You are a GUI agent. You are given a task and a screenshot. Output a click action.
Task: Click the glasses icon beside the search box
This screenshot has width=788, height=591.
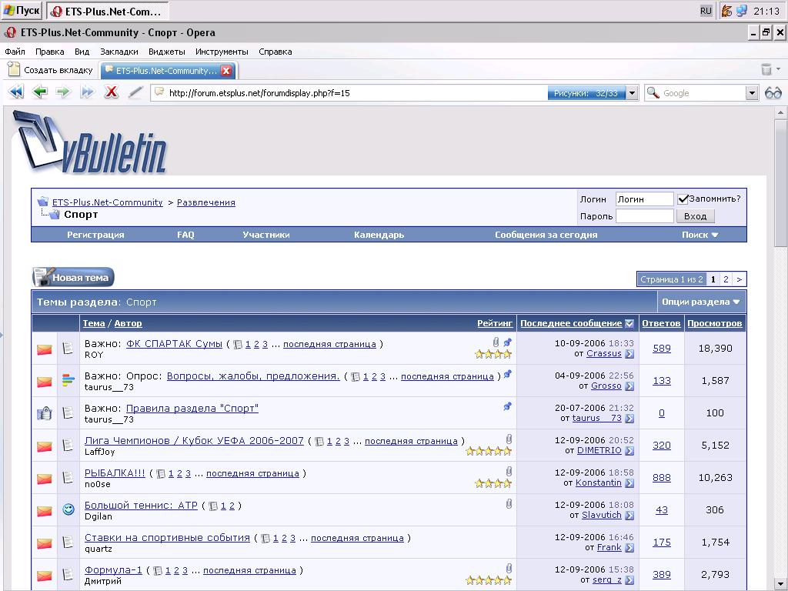(773, 93)
